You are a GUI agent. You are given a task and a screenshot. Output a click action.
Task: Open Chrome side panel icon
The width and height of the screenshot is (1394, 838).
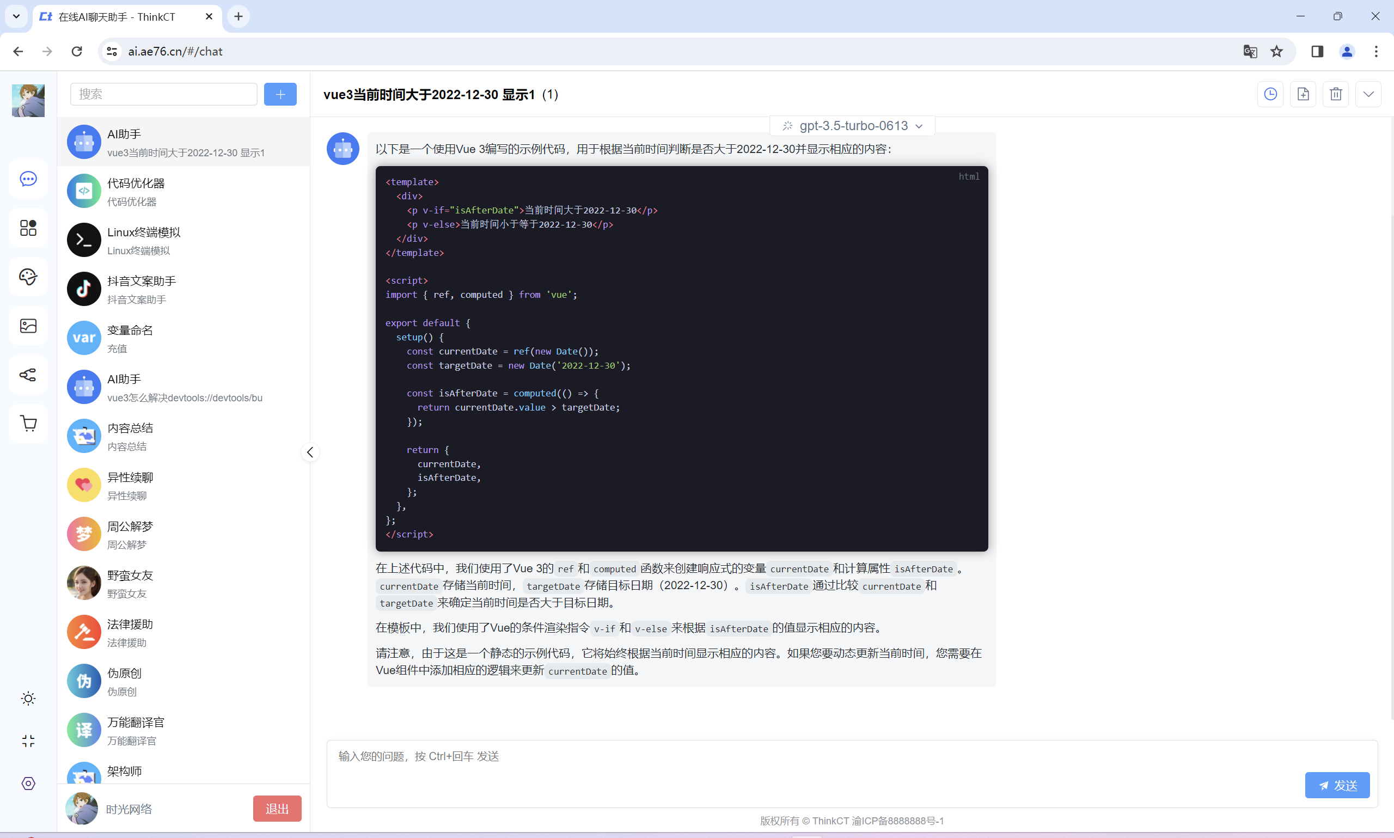click(1317, 51)
